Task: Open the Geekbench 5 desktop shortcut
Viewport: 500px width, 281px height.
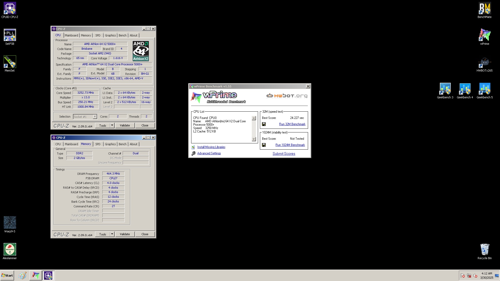Action: pyautogui.click(x=484, y=91)
